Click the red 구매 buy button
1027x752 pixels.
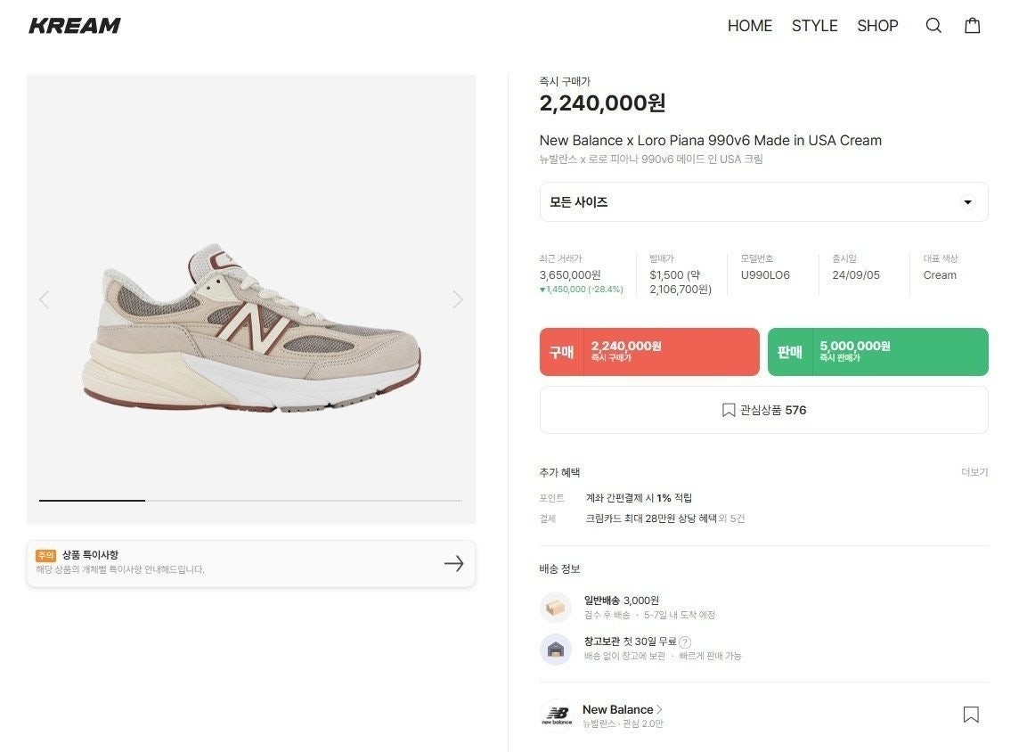(648, 352)
